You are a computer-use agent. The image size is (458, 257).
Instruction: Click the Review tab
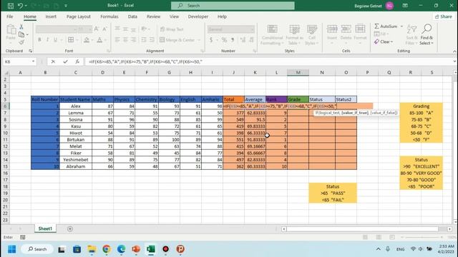[x=153, y=16]
